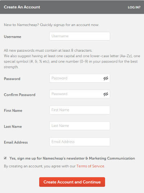Screen dimensions: 144x193
Task: Click the Email Address label
Action: pyautogui.click(x=16, y=142)
